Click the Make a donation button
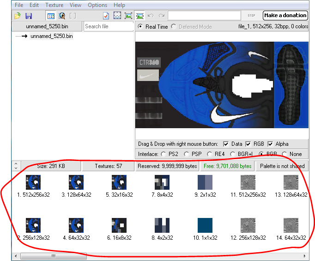 click(285, 15)
